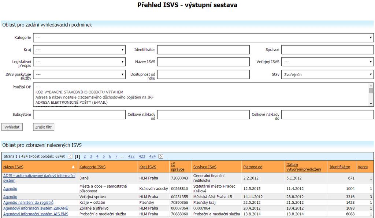Sort table by Název ISVS column

point(13,167)
